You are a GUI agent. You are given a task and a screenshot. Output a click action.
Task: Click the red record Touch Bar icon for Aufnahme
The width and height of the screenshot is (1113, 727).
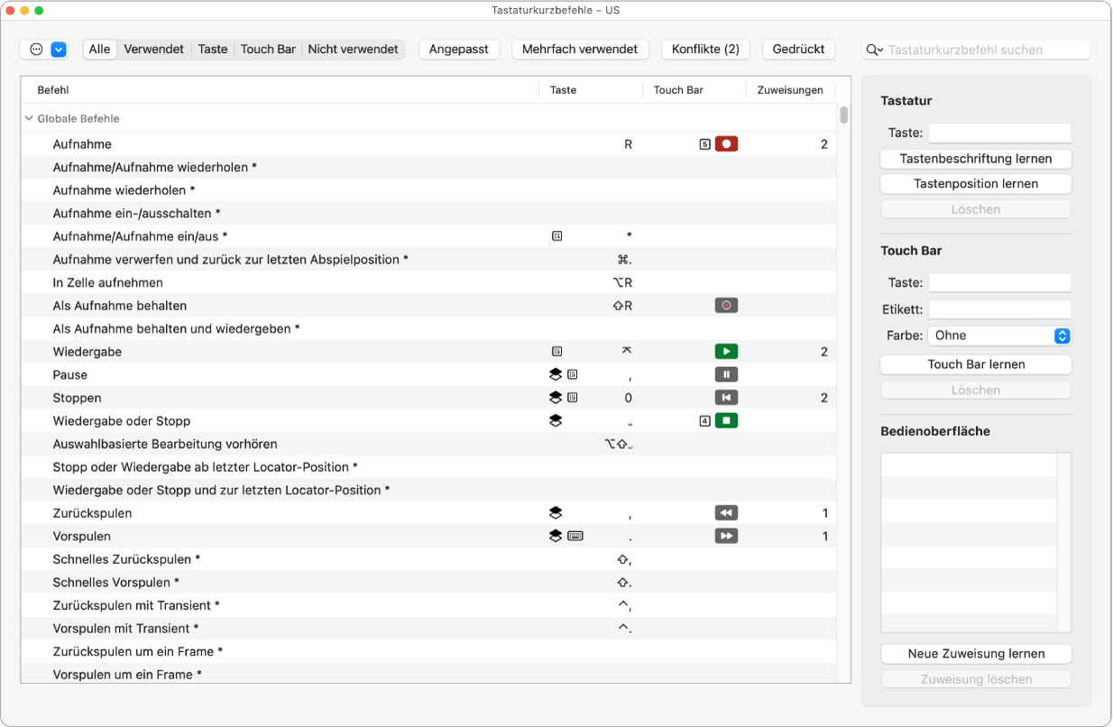(726, 144)
